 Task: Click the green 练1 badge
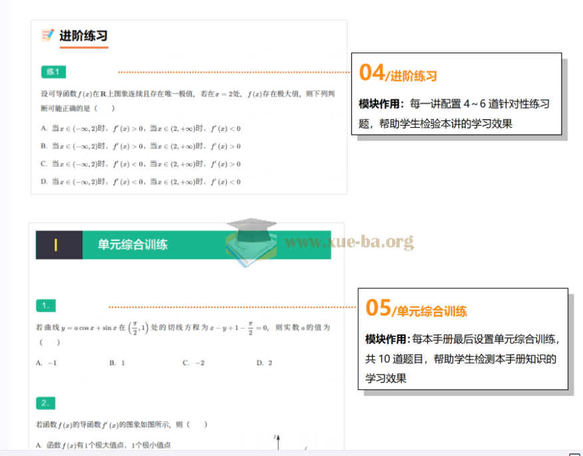pyautogui.click(x=53, y=72)
